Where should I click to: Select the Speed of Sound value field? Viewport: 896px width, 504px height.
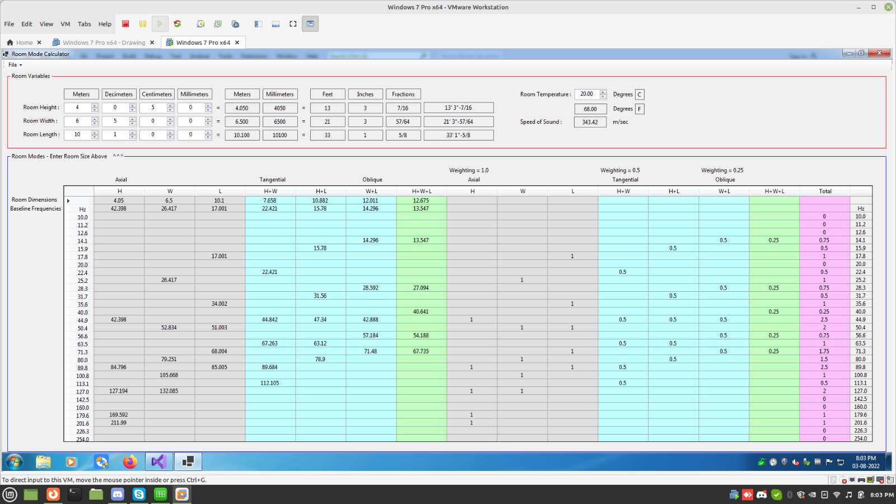pyautogui.click(x=590, y=122)
